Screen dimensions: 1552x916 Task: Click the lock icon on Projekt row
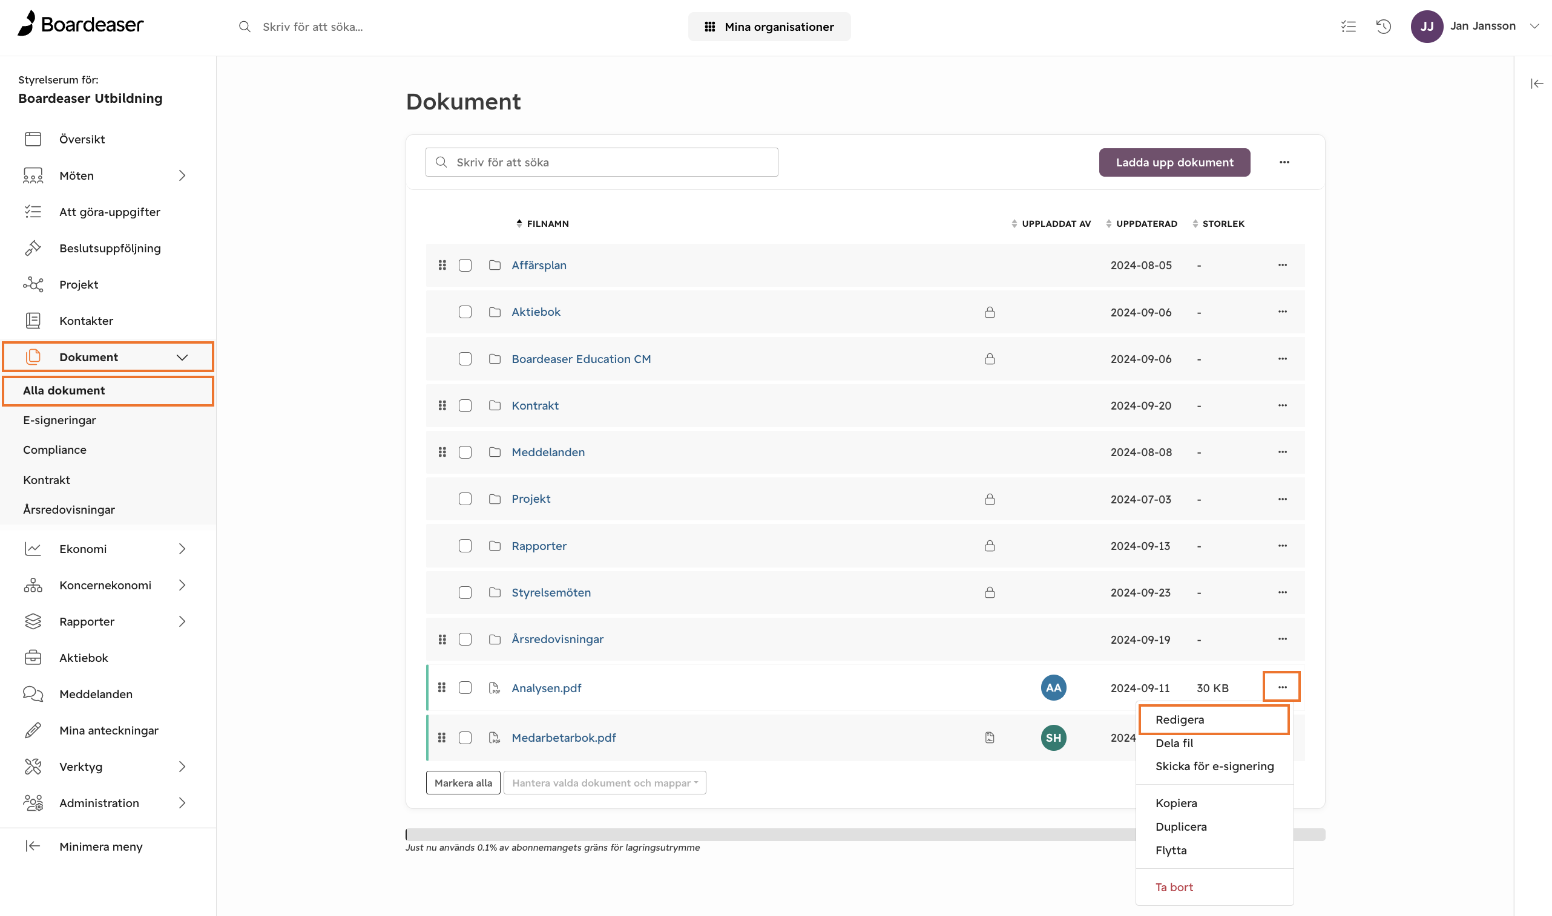990,499
